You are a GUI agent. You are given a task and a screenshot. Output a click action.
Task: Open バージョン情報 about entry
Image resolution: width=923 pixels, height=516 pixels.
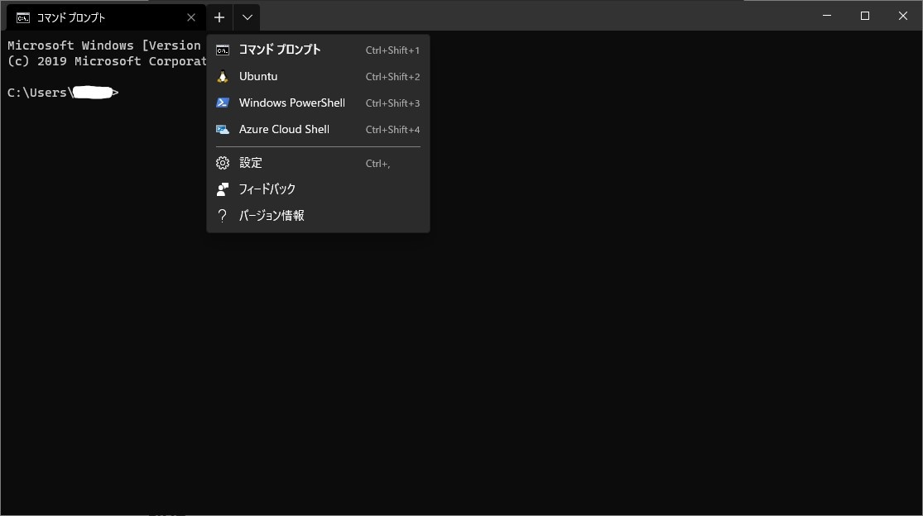click(318, 216)
